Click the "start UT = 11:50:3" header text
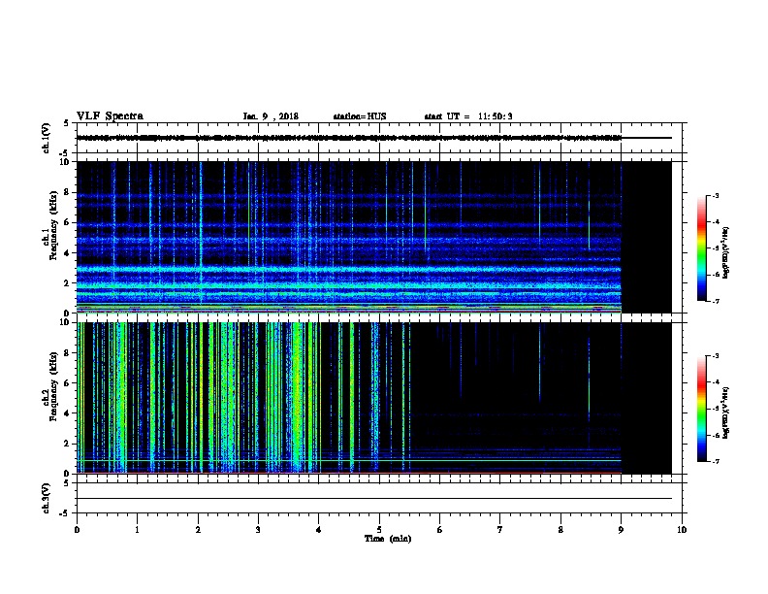 (x=468, y=116)
